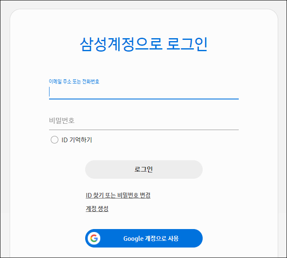Click the Google G logo icon

(94, 238)
